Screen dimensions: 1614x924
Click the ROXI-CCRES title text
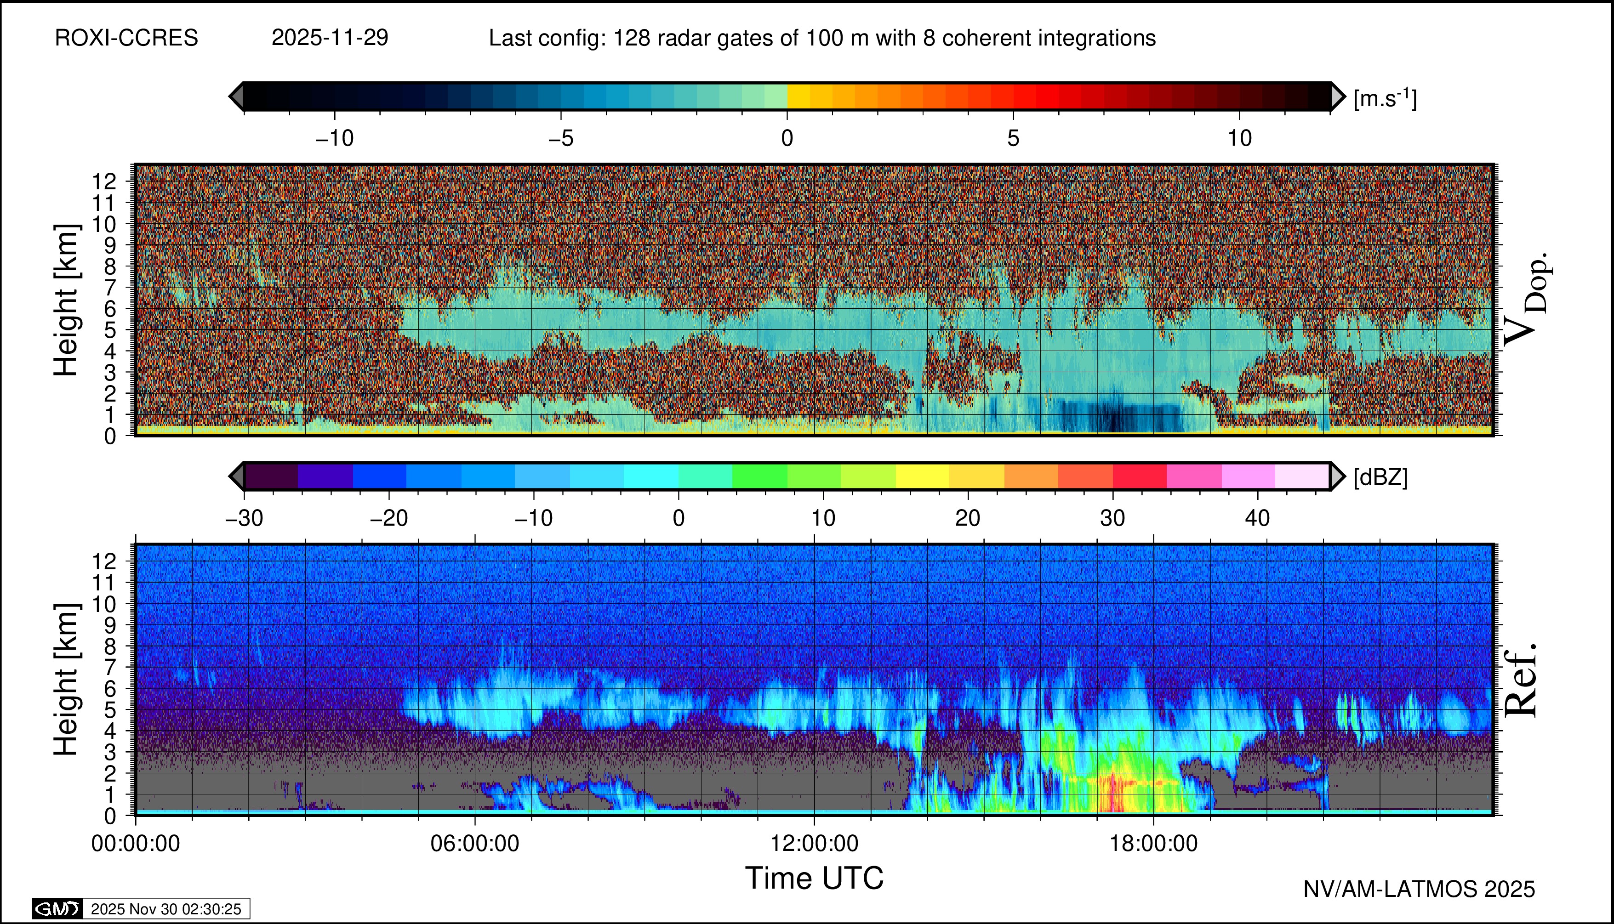tap(126, 38)
